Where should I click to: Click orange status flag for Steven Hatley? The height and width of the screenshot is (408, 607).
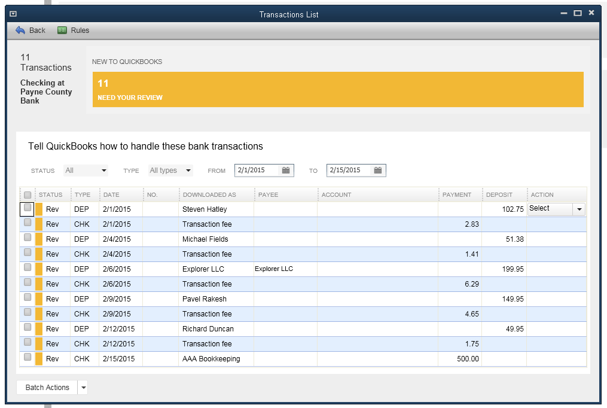click(x=39, y=209)
